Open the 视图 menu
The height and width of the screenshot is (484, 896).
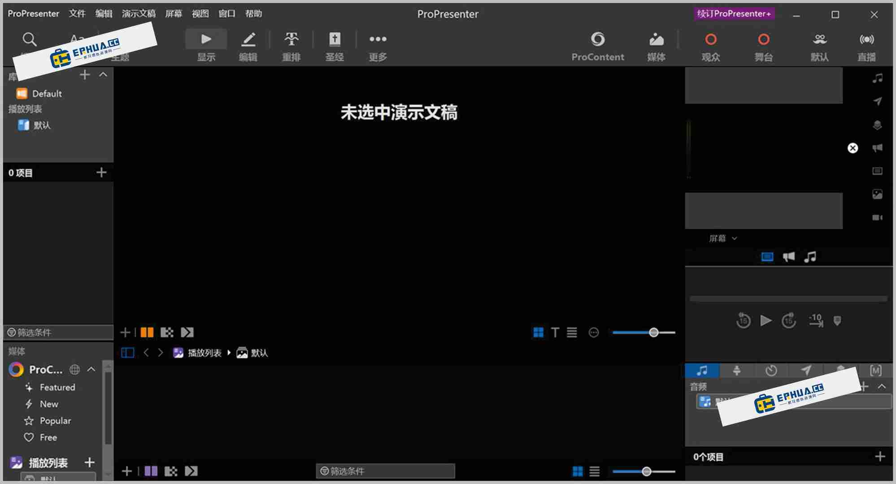200,13
